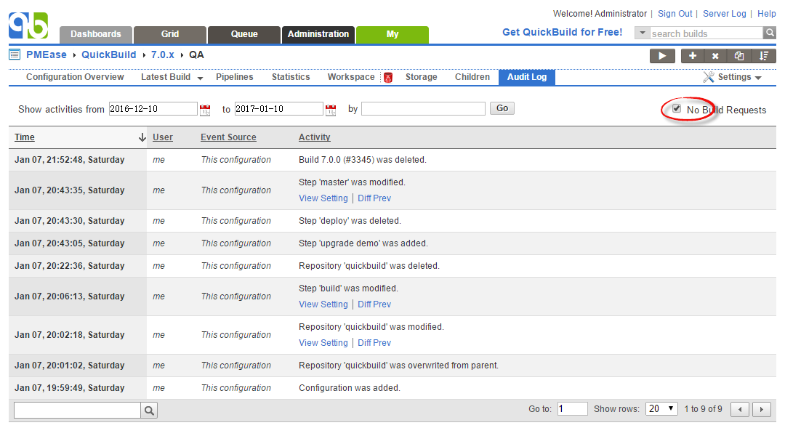The image size is (785, 428).
Task: View Setting for Repository 'quickbuild' modification
Action: point(323,343)
